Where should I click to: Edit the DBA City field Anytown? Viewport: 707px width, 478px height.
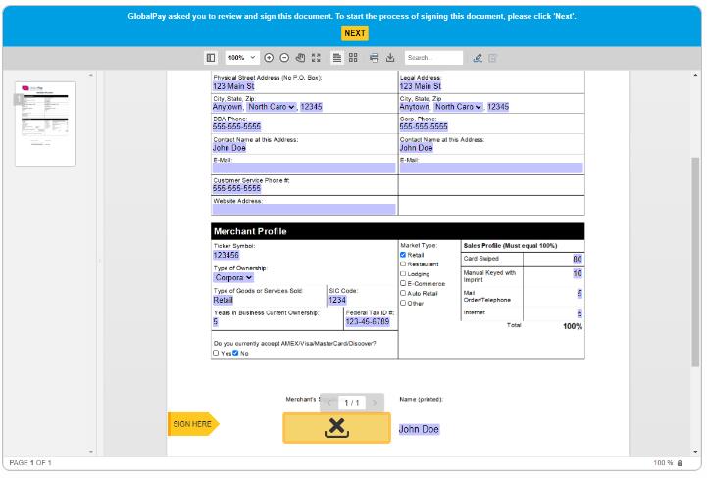click(227, 107)
